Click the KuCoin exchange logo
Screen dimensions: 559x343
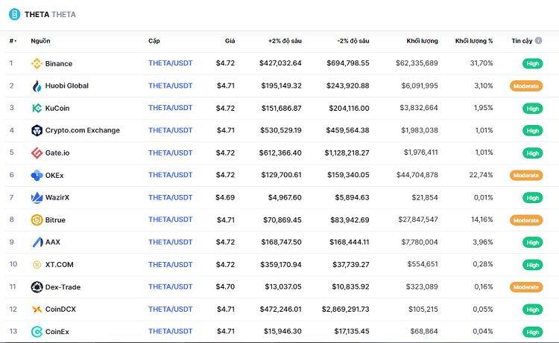point(37,108)
